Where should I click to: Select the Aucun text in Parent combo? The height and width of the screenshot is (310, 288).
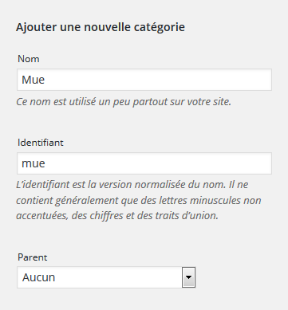click(x=39, y=277)
